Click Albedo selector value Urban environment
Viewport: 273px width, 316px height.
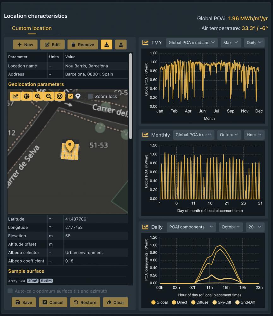(84, 252)
